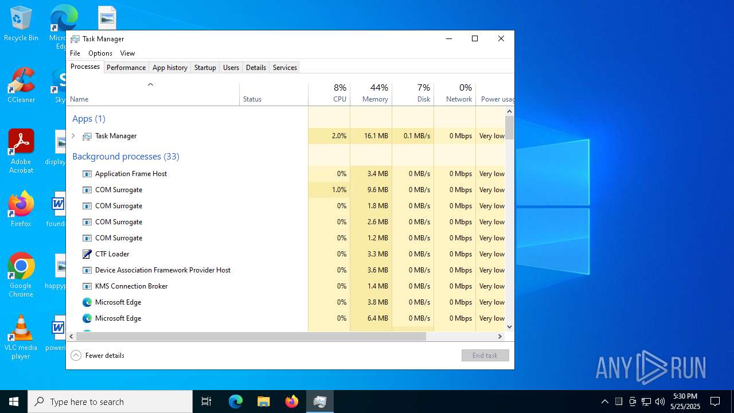Click the COM Surrogate icon using 1.8 MB
Screen dimensions: 734x413
(x=87, y=206)
